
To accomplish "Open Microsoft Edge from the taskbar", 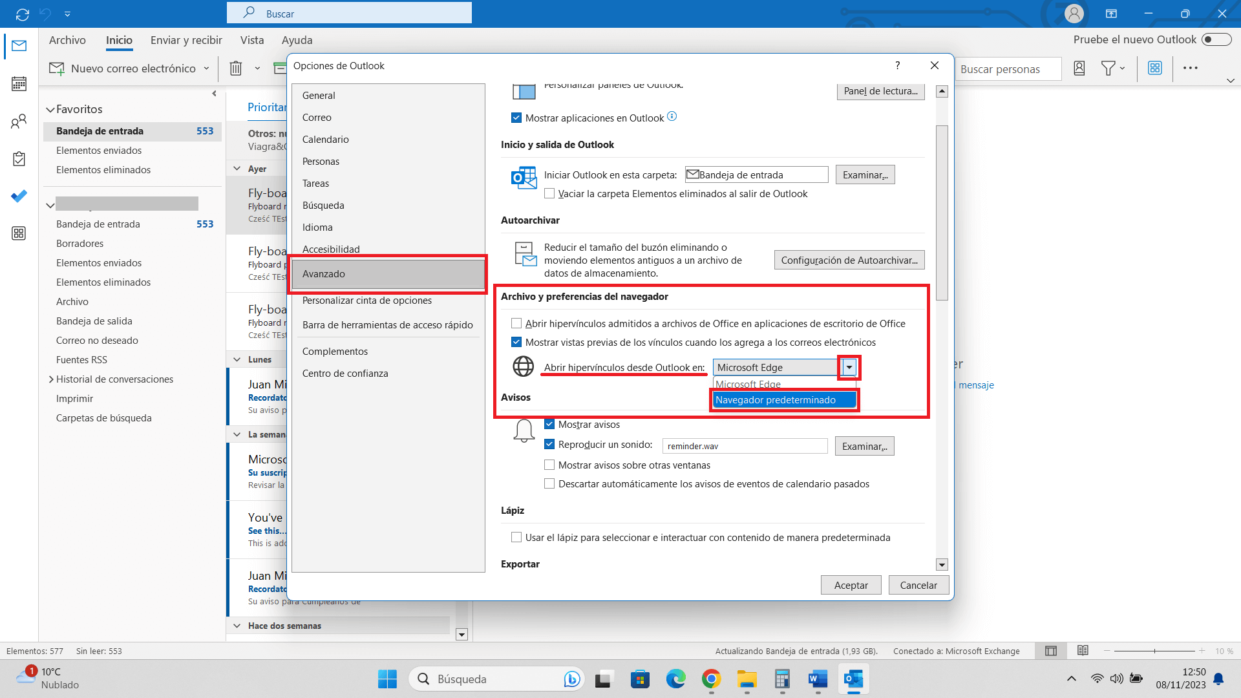I will 676,679.
